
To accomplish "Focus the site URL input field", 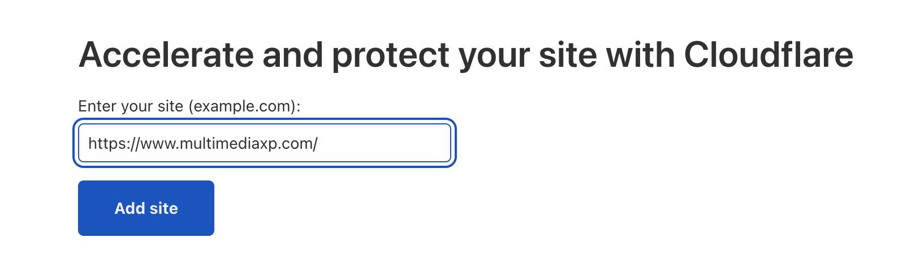I will [265, 143].
